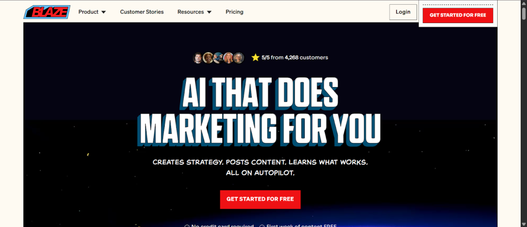This screenshot has height=227, width=527.
Task: Click the Blaze logo
Action: click(47, 12)
